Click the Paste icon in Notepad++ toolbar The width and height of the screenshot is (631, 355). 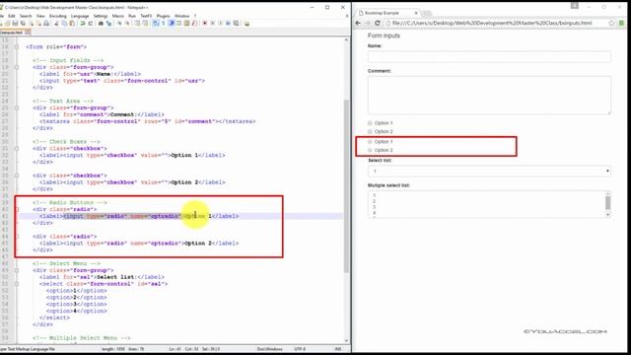tap(72, 24)
